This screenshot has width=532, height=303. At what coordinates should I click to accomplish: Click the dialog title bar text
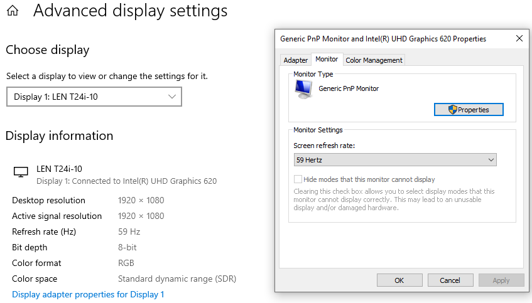click(383, 39)
